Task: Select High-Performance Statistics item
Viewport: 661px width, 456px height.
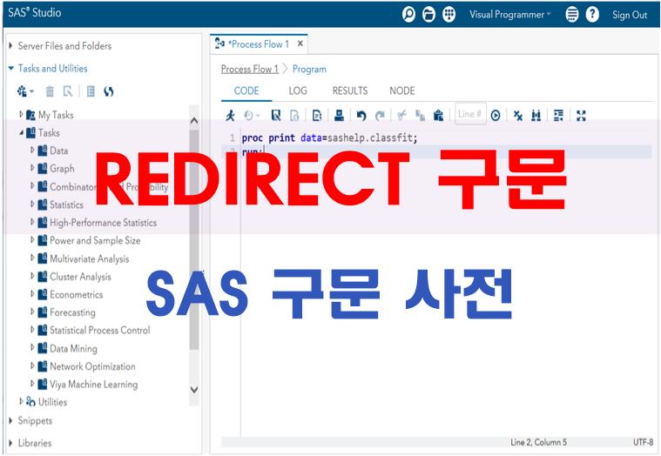Action: pyautogui.click(x=104, y=222)
